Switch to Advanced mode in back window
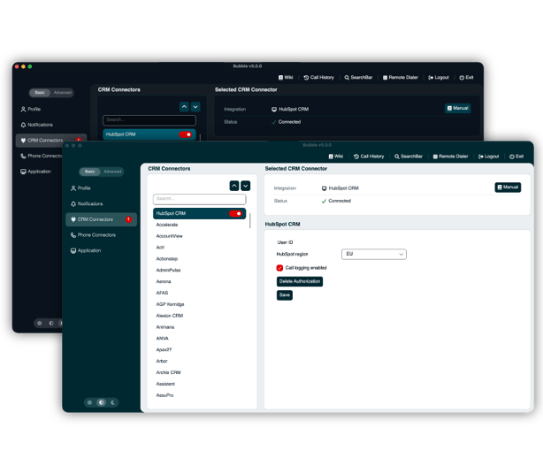 pyautogui.click(x=62, y=93)
